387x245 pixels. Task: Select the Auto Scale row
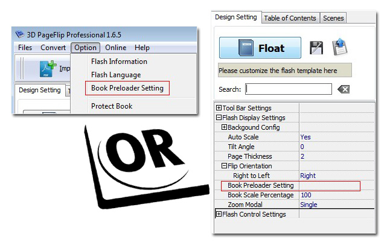pyautogui.click(x=295, y=137)
